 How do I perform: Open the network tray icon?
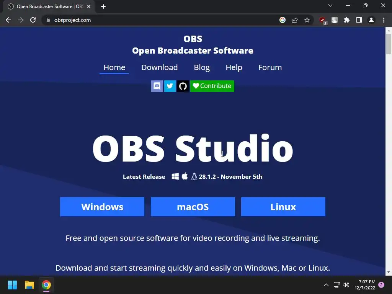click(x=337, y=285)
